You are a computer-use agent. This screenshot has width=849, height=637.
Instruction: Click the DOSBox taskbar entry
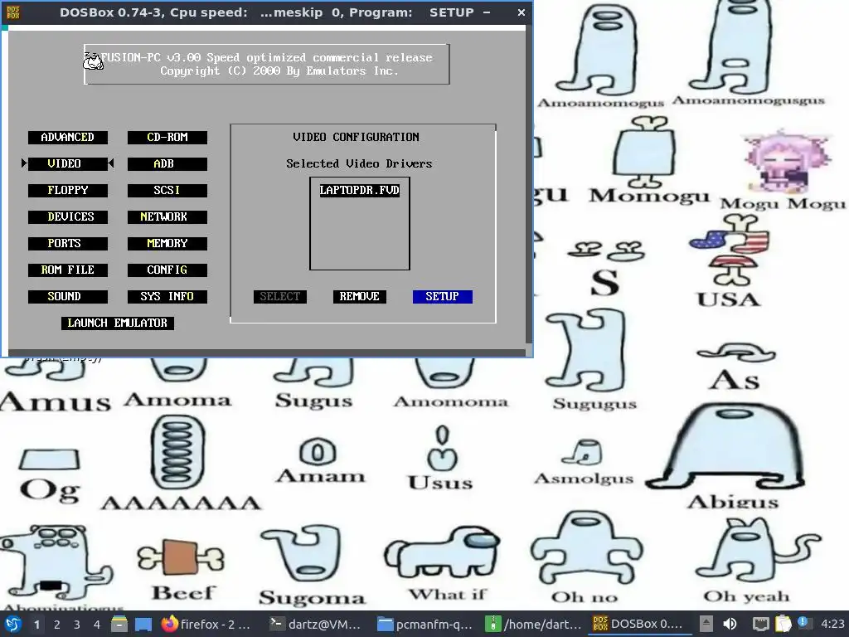(x=641, y=625)
